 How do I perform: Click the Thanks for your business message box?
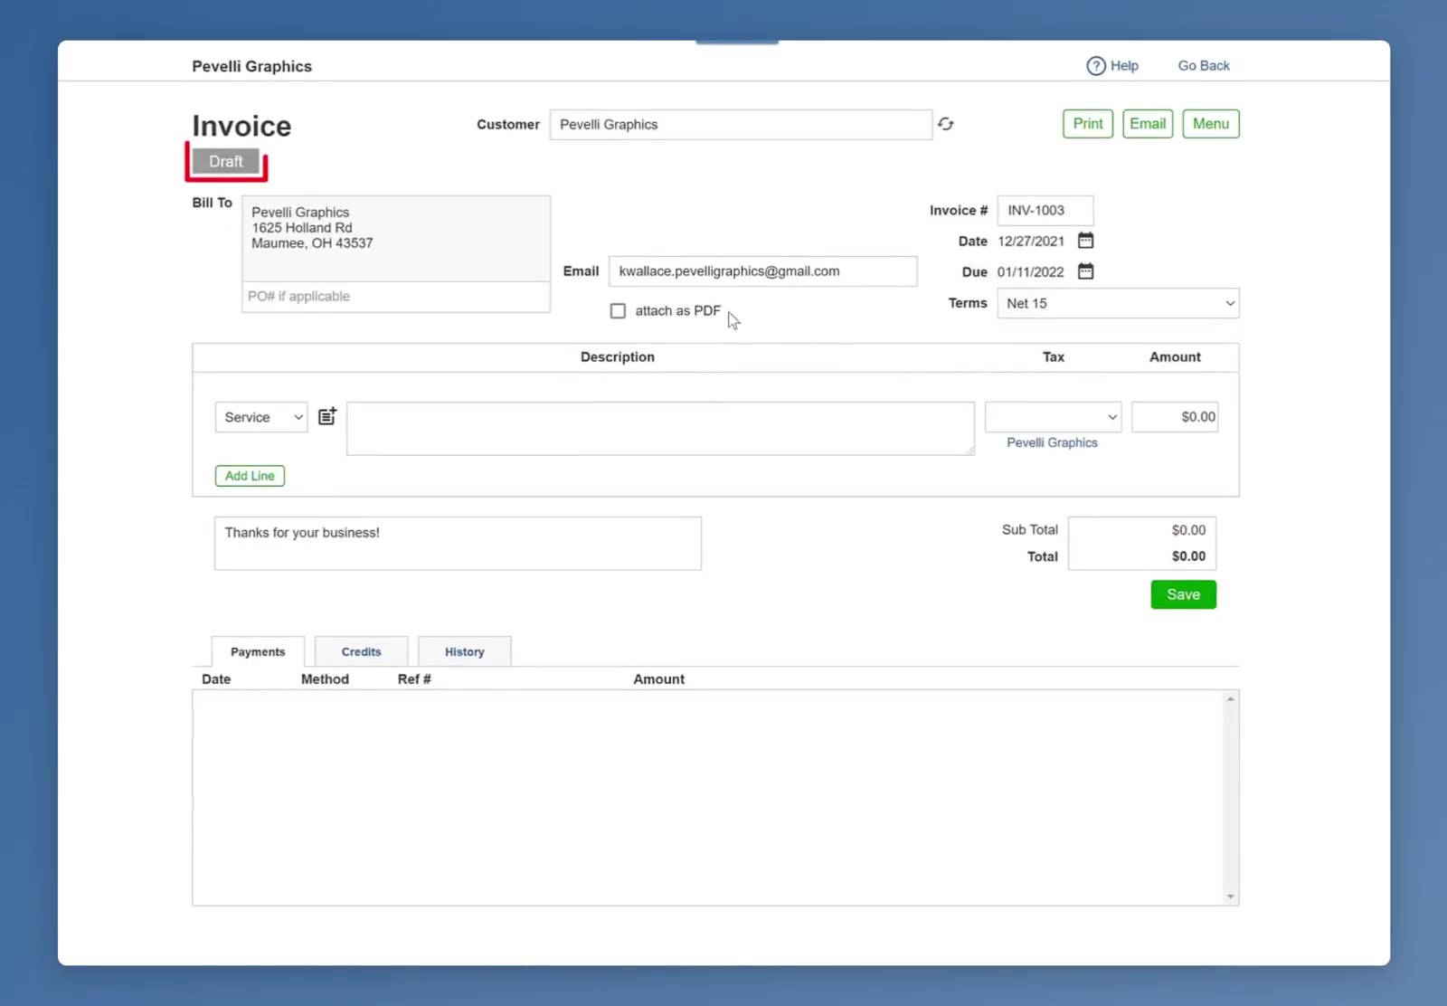(x=458, y=544)
